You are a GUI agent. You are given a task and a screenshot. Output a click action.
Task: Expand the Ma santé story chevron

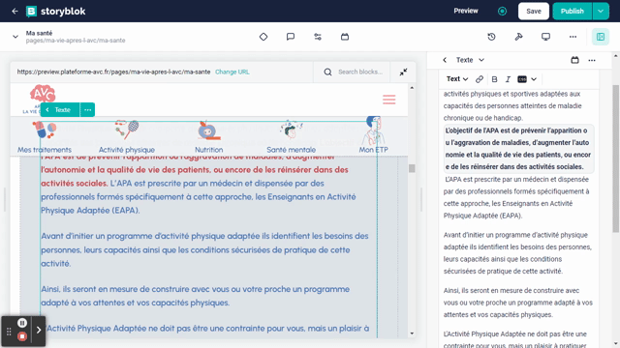[x=15, y=37]
